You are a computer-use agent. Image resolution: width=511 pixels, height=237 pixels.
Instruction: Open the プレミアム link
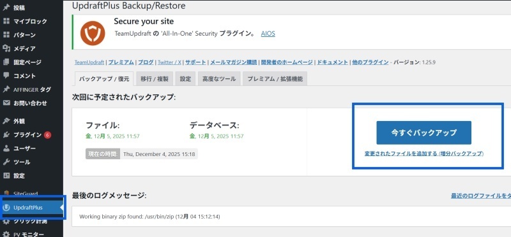click(x=121, y=62)
